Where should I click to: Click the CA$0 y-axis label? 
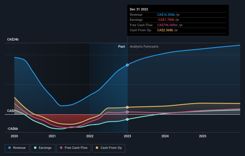tap(11, 111)
